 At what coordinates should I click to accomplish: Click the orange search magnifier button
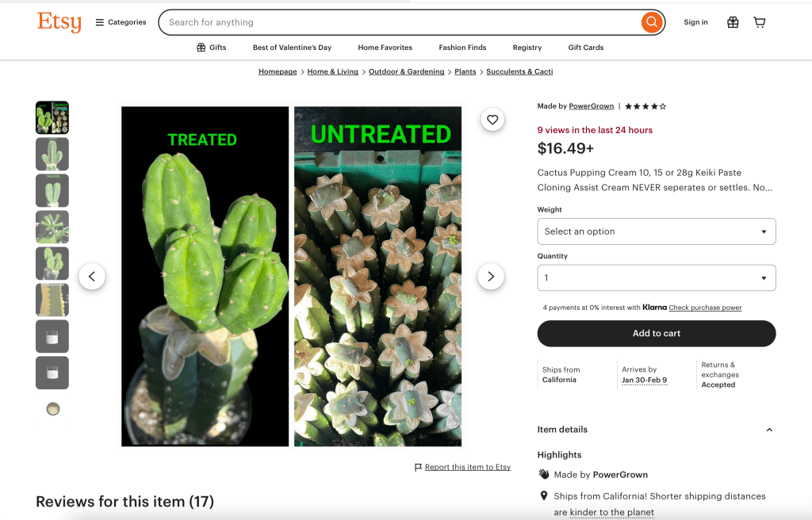click(651, 22)
